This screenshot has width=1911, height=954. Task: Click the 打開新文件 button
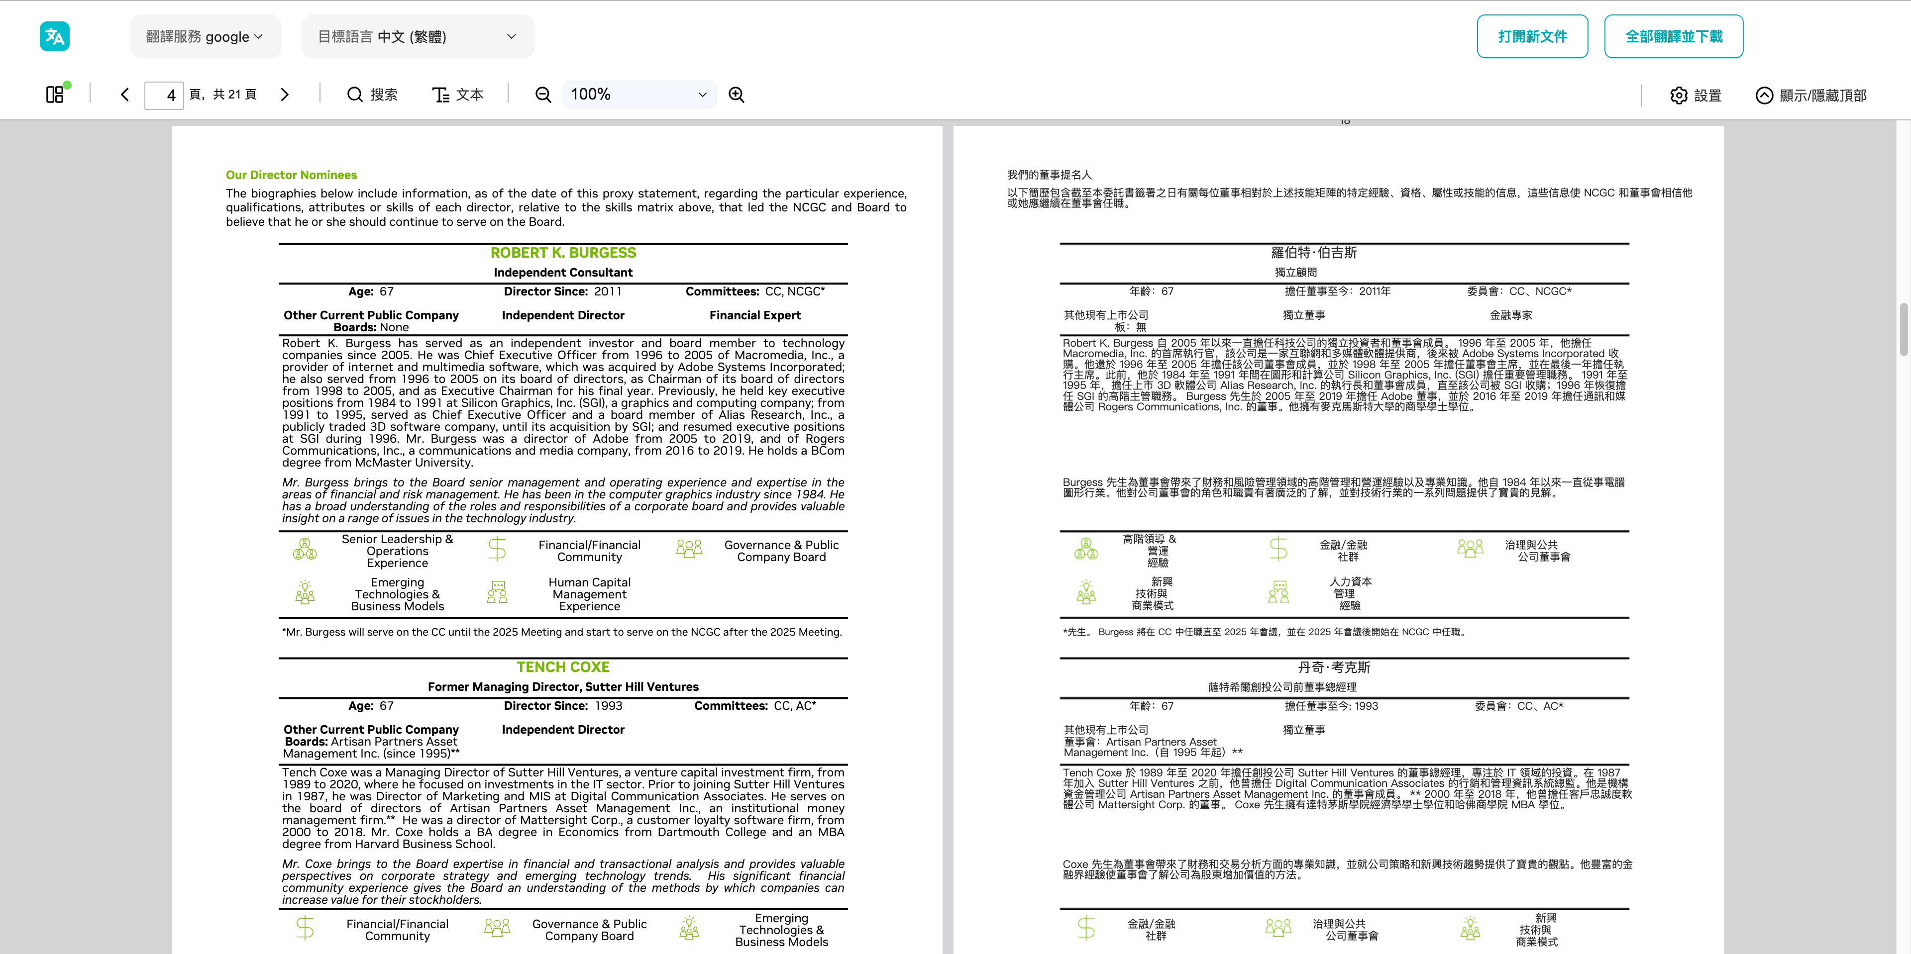coord(1532,36)
